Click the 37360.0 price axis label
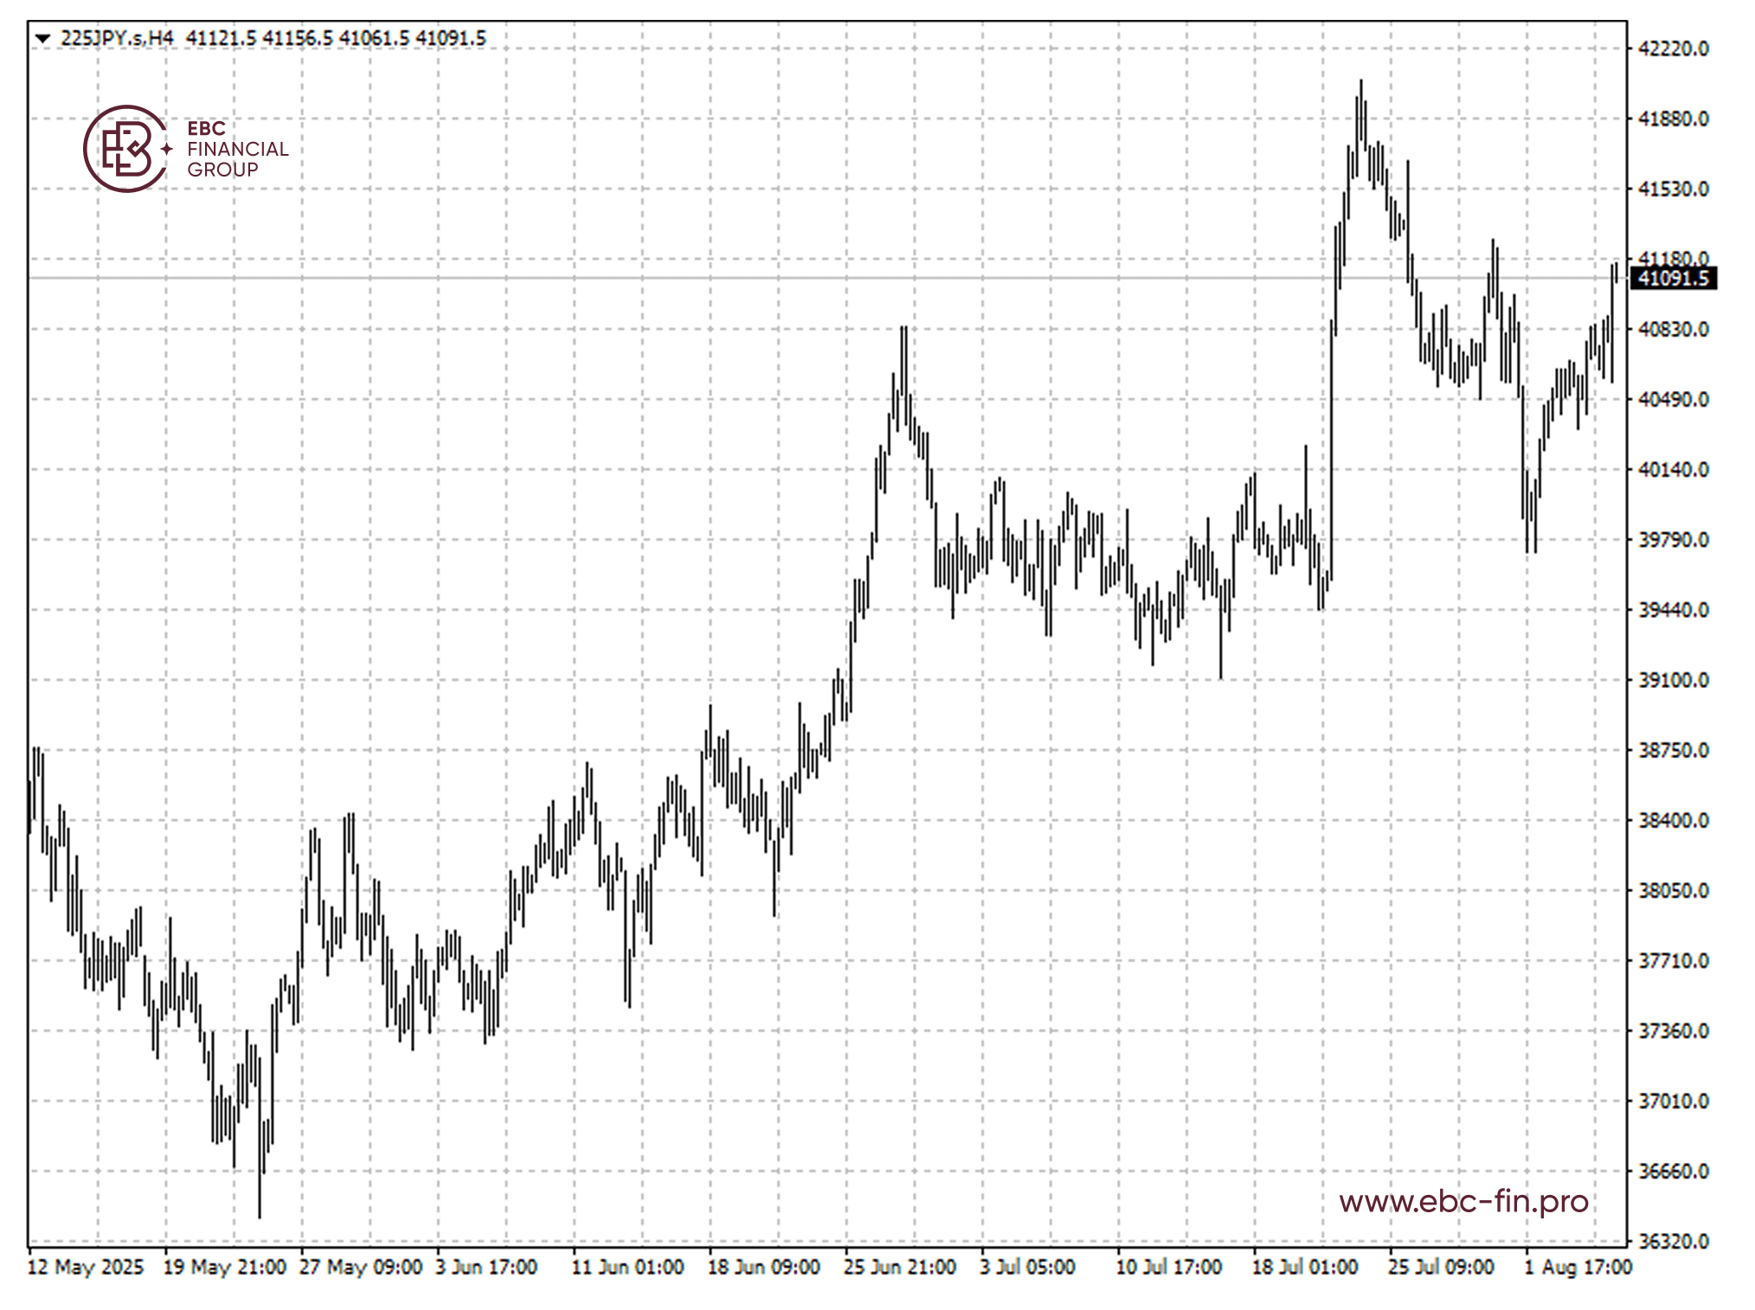This screenshot has width=1755, height=1310. click(1673, 1031)
